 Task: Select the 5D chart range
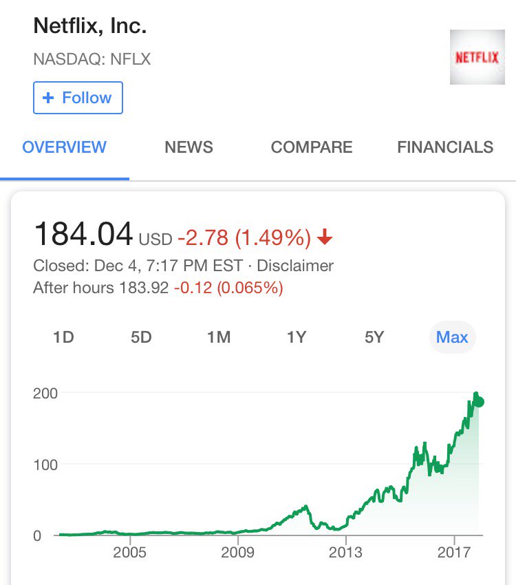coord(141,337)
